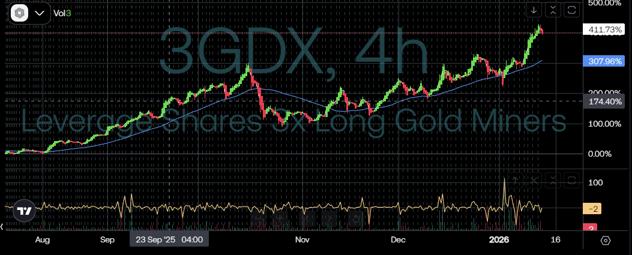Open chart settings hexagon gear icon

(x=605, y=240)
